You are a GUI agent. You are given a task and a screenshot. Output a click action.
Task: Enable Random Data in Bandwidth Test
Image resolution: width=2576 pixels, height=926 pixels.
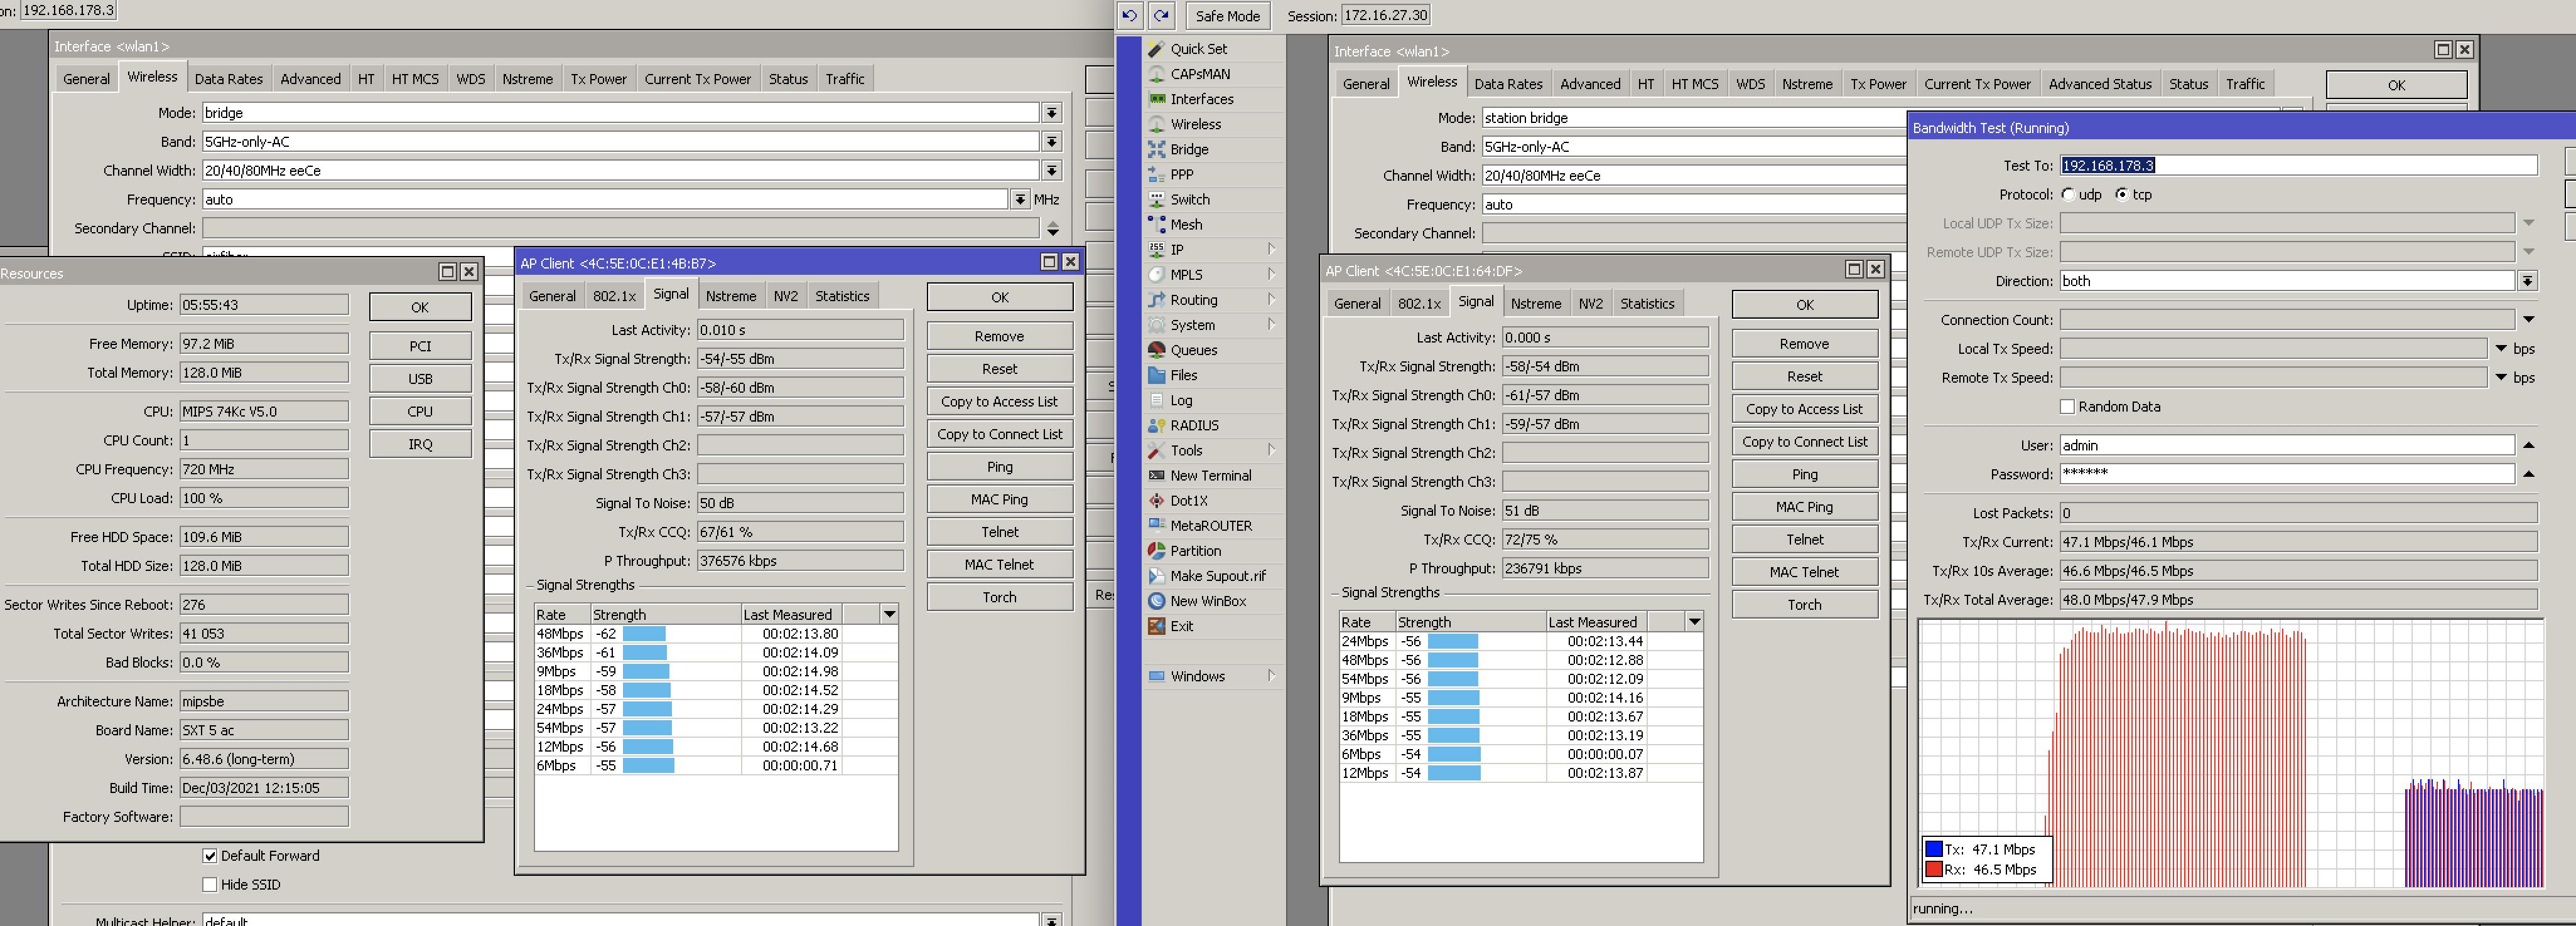(2067, 407)
